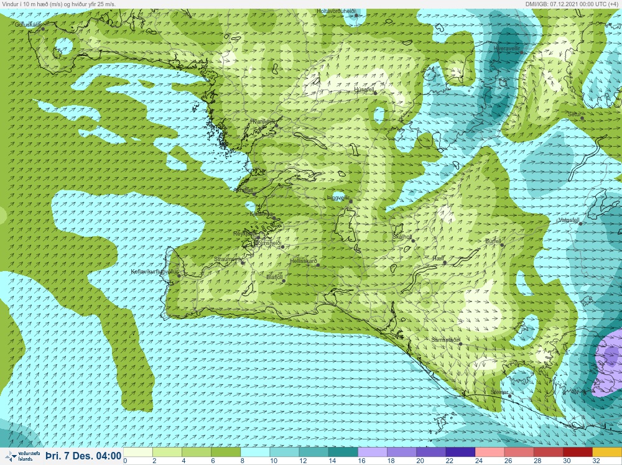Pick the 16–18 m/s lavender legend swatch
This screenshot has width=622, height=465.
(x=373, y=453)
